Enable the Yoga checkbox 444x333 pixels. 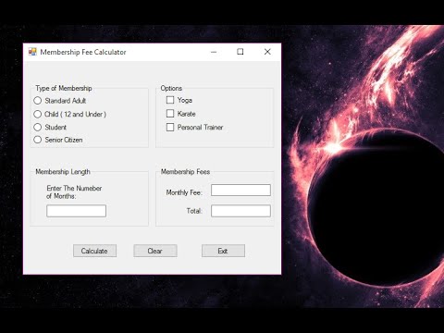click(170, 100)
